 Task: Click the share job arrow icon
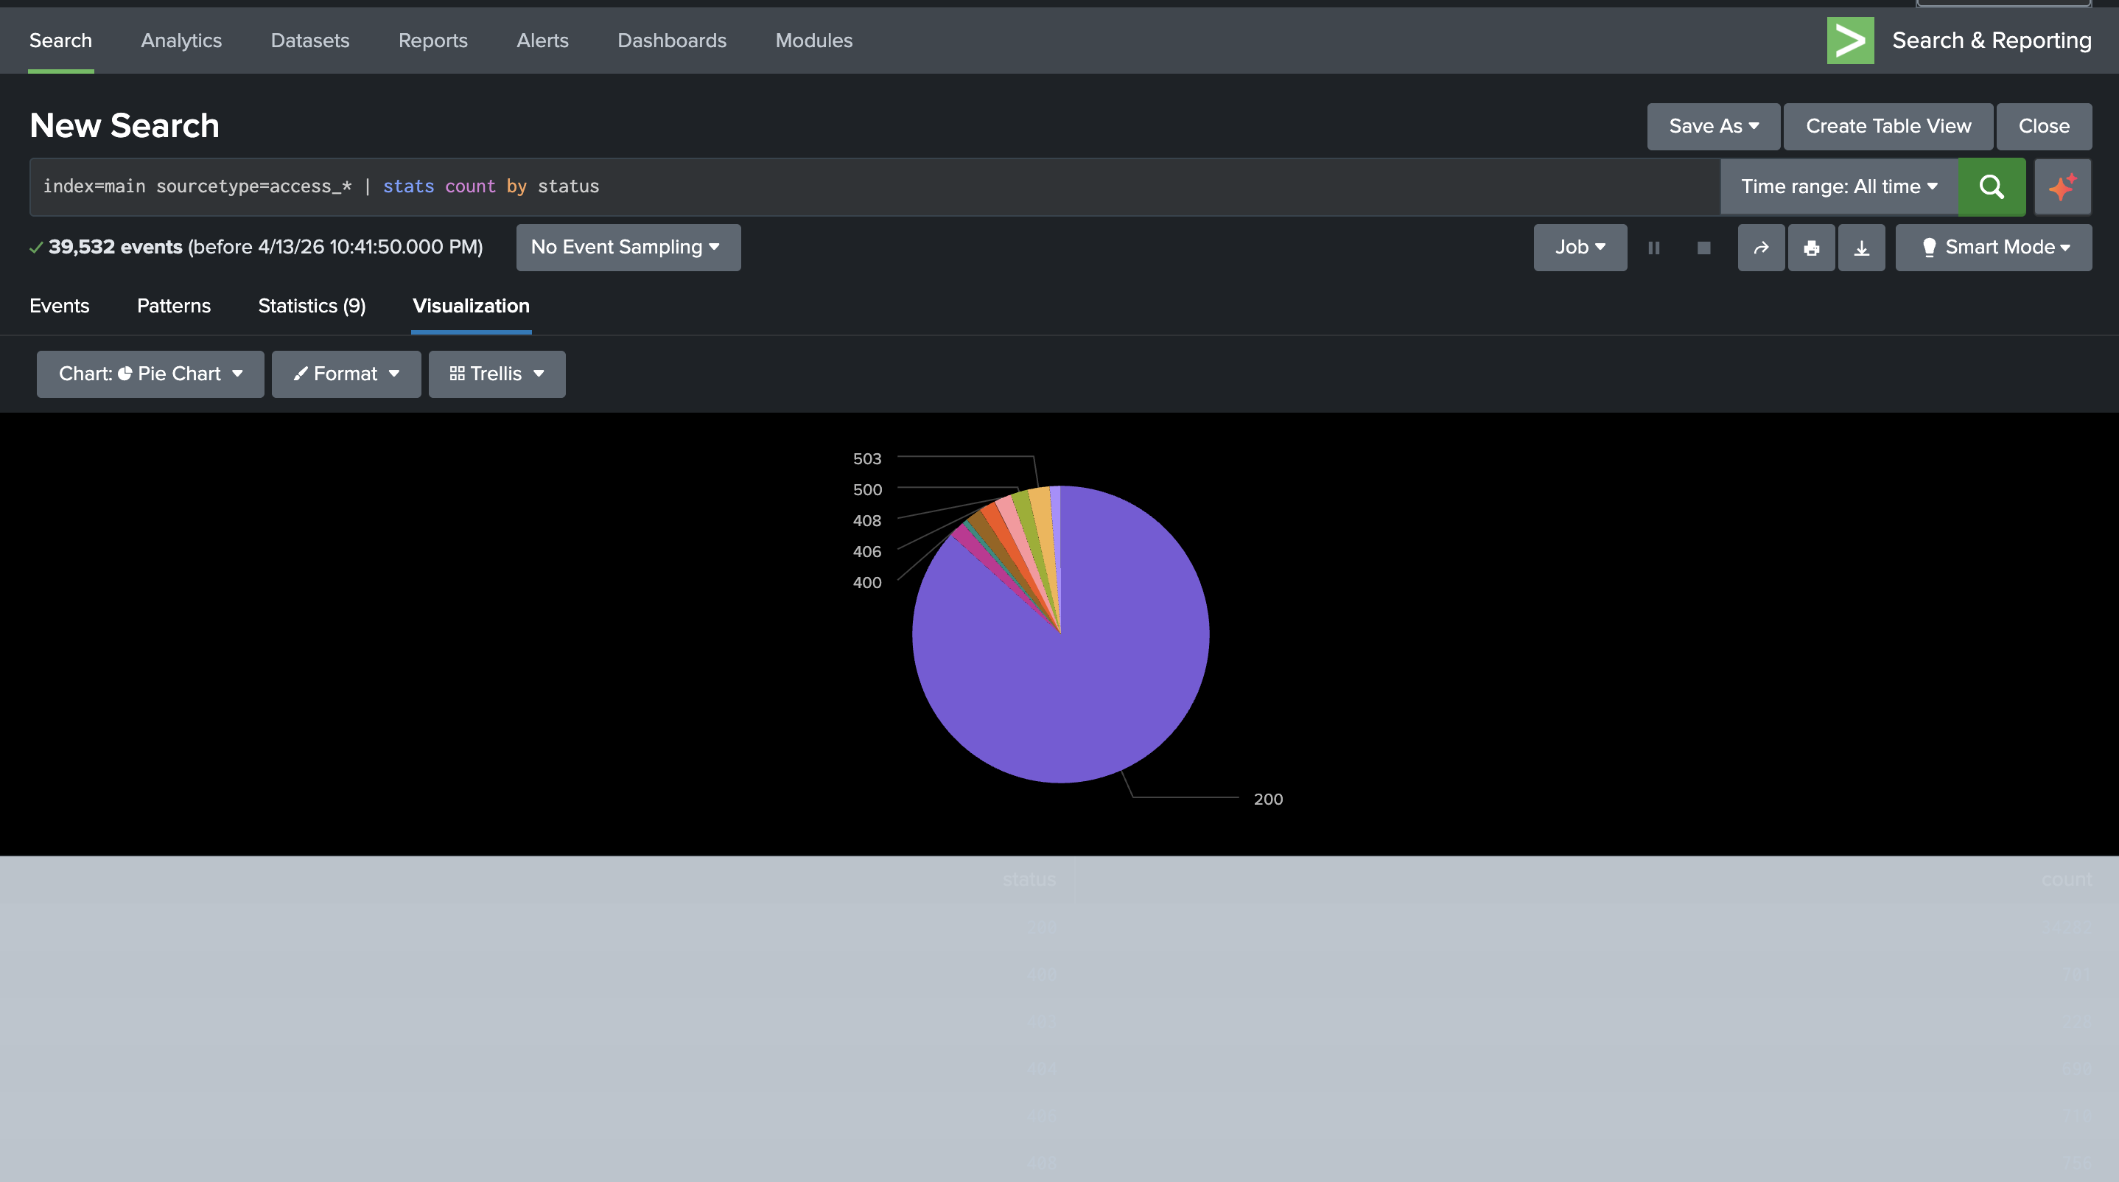[1760, 248]
